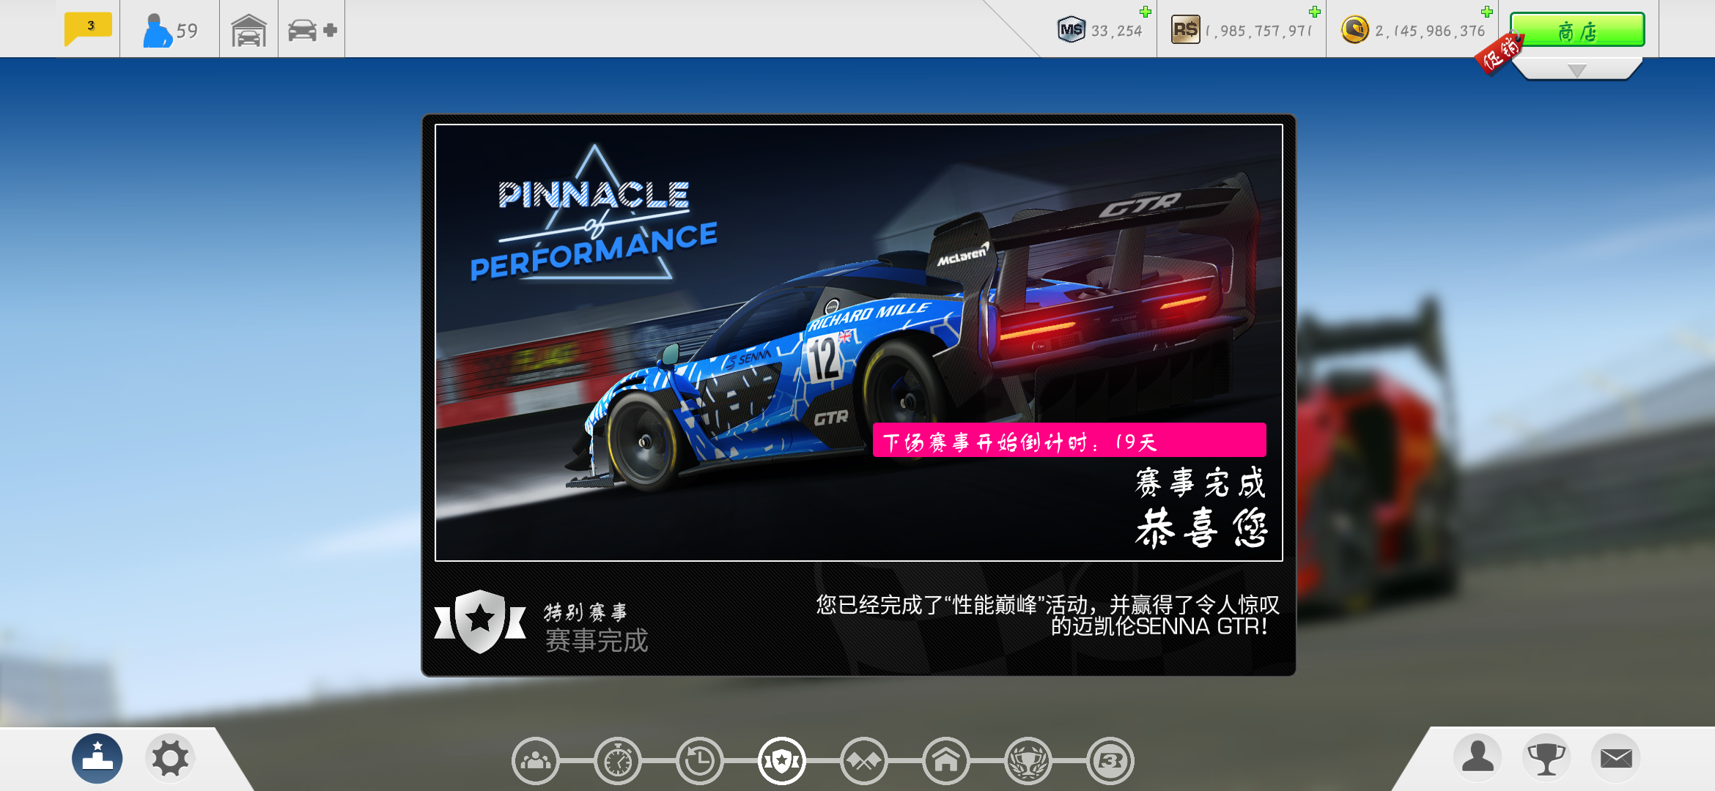The height and width of the screenshot is (791, 1715).
Task: Switch to the laurel wreath trophy tab
Action: click(x=1028, y=761)
